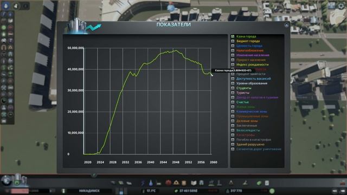Click the Катастрофы label

click(246, 135)
